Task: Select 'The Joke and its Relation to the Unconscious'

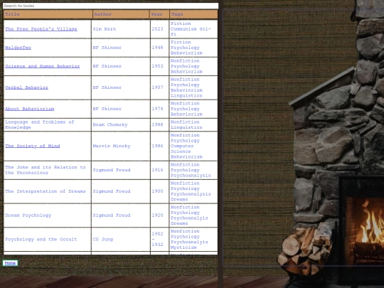Action: (46, 170)
